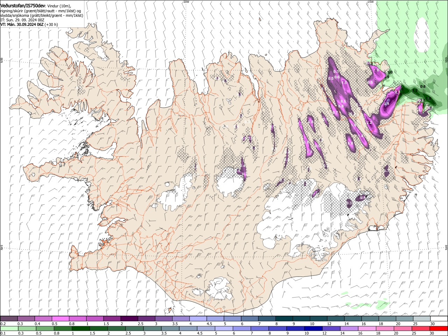448x336 pixels.
Task: Click the black 1.8 rain value over the sea
Action: (428, 99)
